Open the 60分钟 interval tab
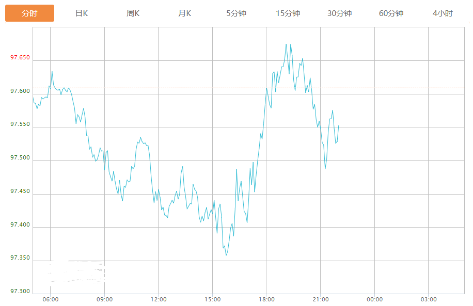Image resolution: width=473 pixels, height=306 pixels. (391, 13)
